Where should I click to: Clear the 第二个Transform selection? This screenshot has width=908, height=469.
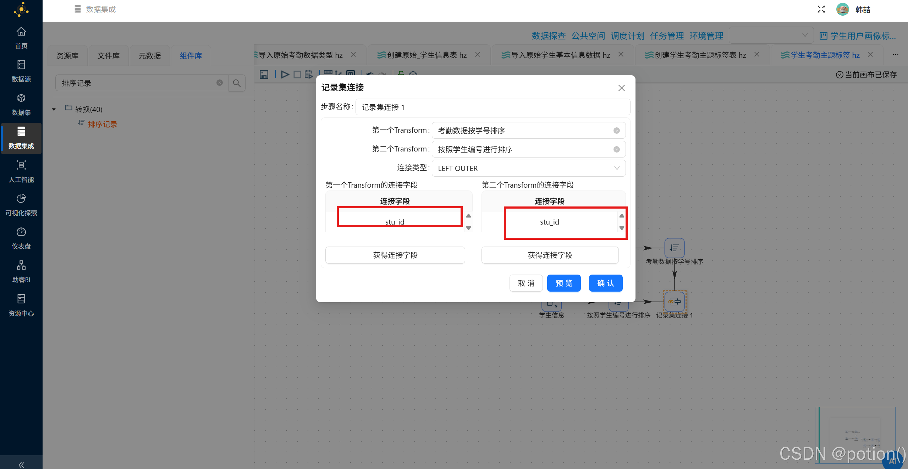(x=617, y=149)
